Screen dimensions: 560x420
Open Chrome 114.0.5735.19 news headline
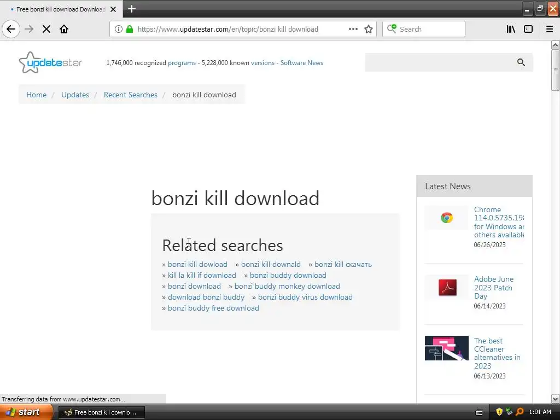coord(499,222)
